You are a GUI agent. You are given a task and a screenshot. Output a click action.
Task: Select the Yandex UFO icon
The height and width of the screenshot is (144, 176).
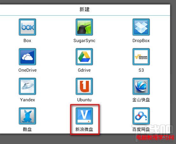[27, 86]
